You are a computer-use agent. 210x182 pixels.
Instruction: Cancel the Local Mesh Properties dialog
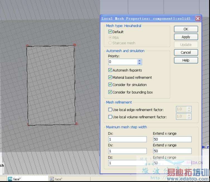click(186, 52)
